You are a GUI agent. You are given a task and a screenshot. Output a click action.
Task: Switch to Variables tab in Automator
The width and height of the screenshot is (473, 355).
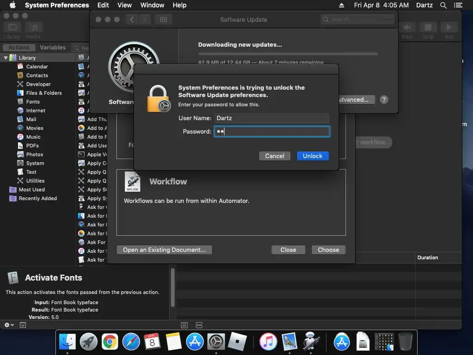point(53,48)
